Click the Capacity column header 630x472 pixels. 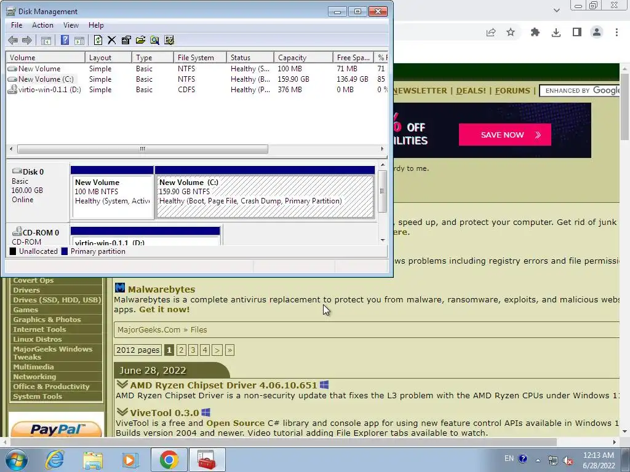303,57
